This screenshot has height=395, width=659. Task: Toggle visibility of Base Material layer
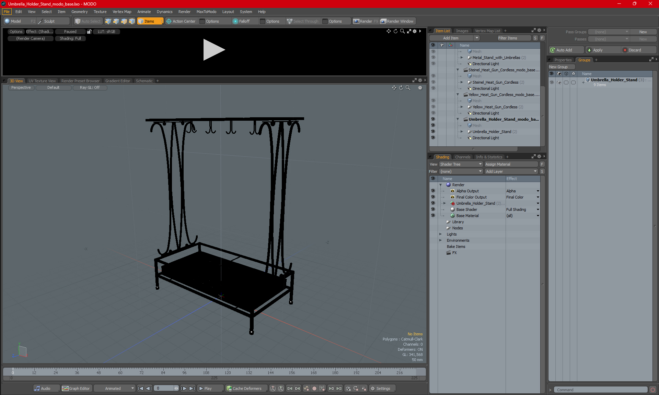pyautogui.click(x=433, y=216)
